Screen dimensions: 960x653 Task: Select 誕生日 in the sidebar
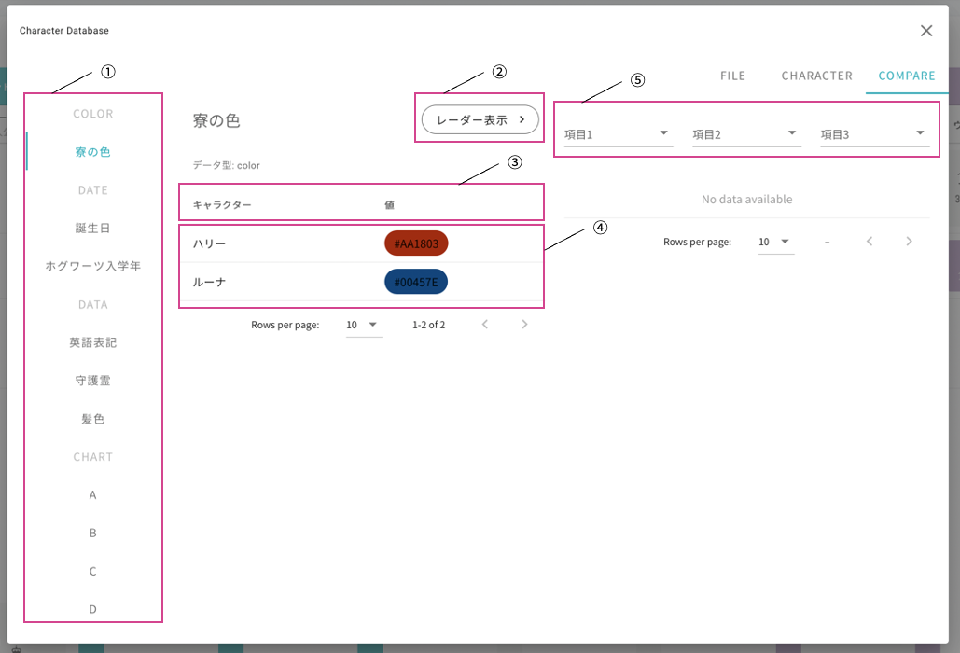[93, 229]
